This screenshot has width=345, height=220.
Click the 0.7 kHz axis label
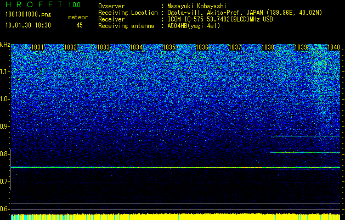[x=5, y=182]
